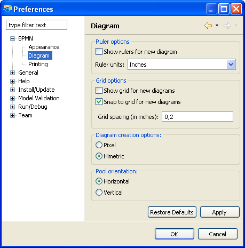
Task: Select Appearance in the preferences tree
Action: 44,47
